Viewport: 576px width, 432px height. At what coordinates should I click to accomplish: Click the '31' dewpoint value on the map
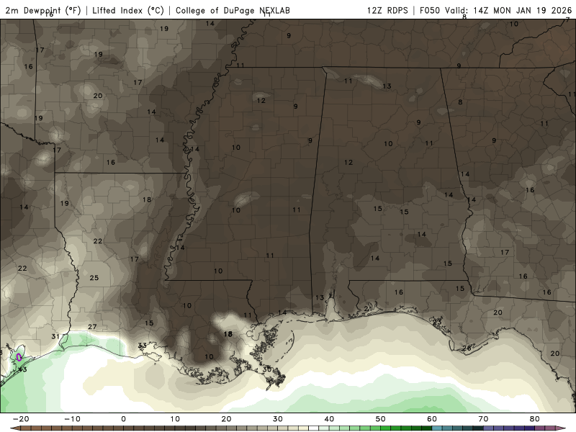pos(55,336)
